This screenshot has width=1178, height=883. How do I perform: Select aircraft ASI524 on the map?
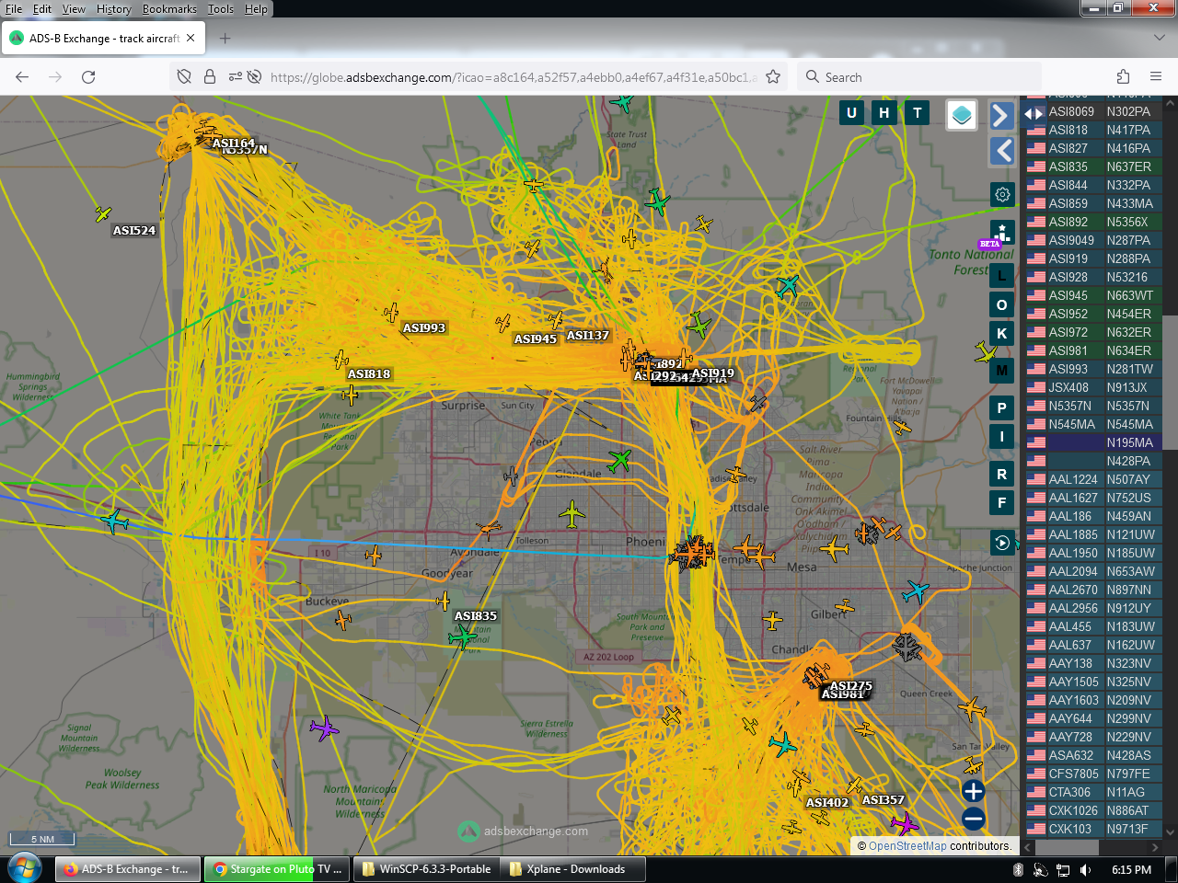tap(103, 214)
